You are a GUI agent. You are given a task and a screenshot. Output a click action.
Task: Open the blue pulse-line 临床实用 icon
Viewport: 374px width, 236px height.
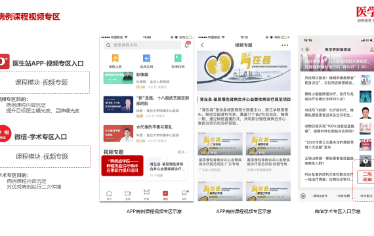tap(146, 58)
